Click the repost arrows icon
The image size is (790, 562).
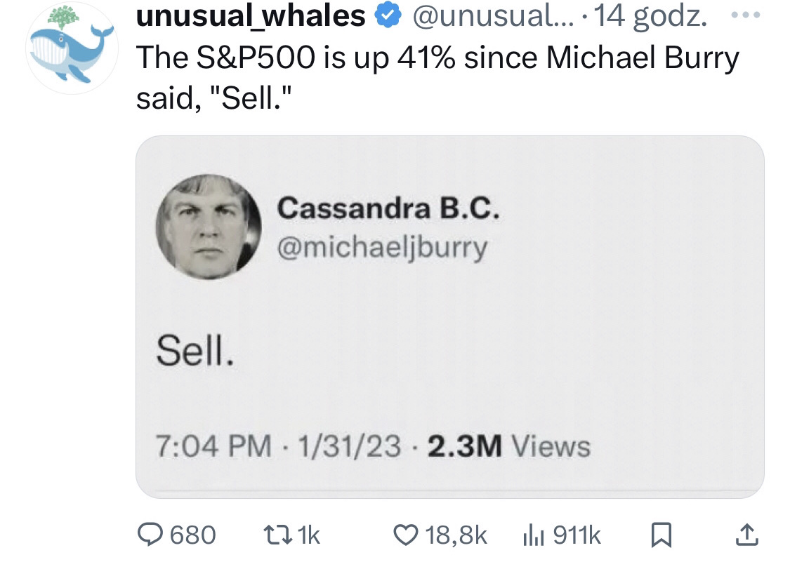268,535
